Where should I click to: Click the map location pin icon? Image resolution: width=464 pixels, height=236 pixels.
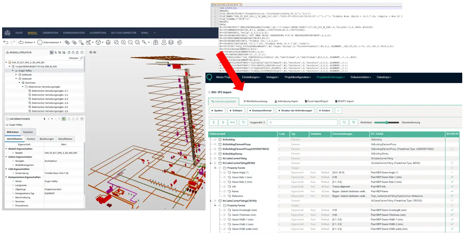164,42
